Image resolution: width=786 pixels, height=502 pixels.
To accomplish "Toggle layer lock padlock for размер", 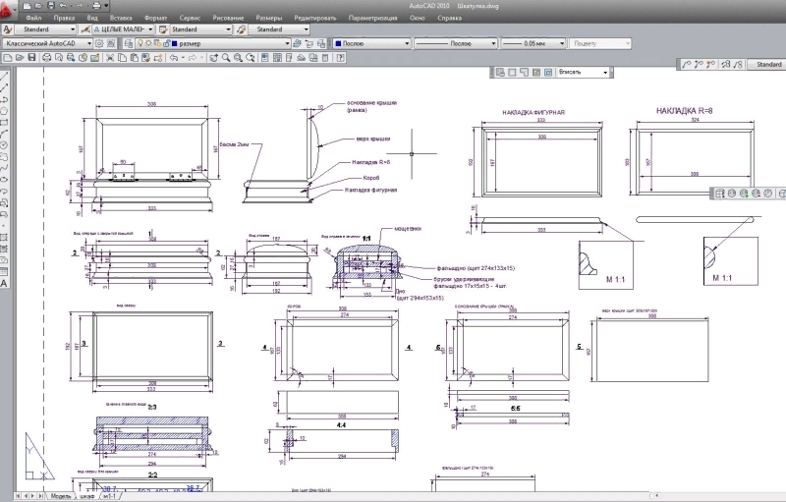I will [166, 43].
